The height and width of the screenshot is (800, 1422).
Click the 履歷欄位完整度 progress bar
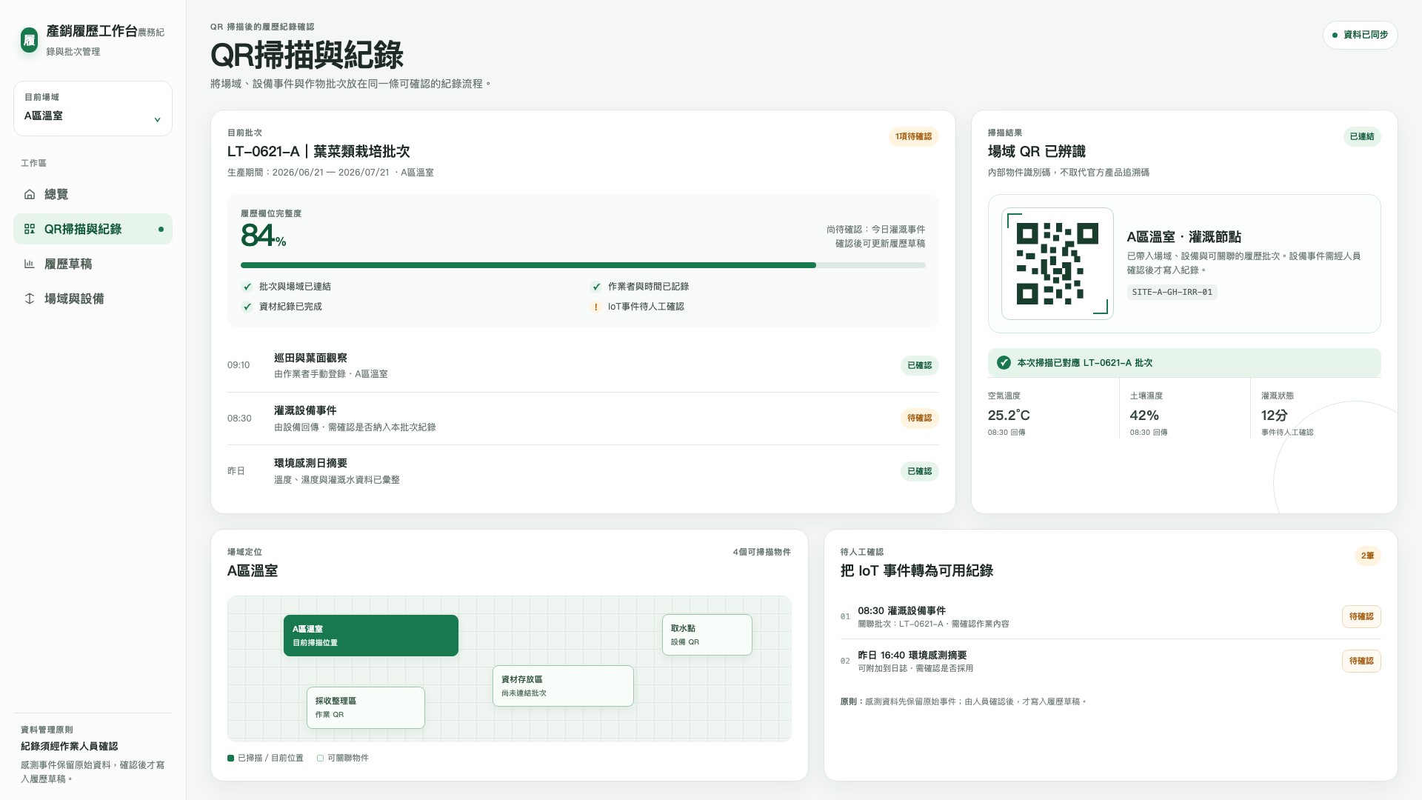click(583, 265)
